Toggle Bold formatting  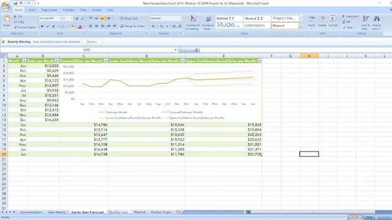(x=42, y=26)
